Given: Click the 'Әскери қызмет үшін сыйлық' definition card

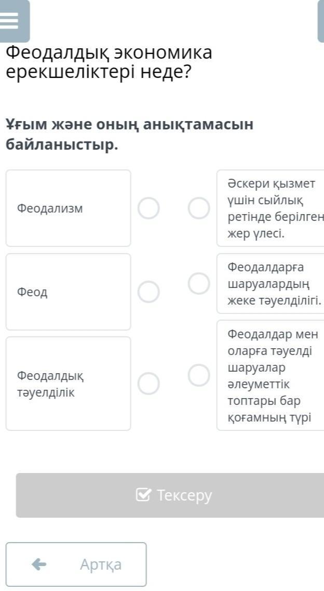Looking at the screenshot, I should [x=271, y=208].
